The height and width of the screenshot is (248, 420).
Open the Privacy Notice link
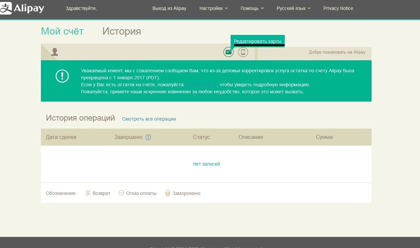[338, 8]
